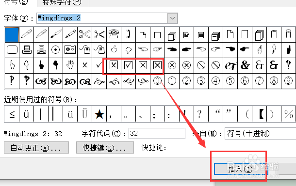Click the 字符代码 field showing 32
The width and height of the screenshot is (296, 186).
pyautogui.click(x=157, y=133)
